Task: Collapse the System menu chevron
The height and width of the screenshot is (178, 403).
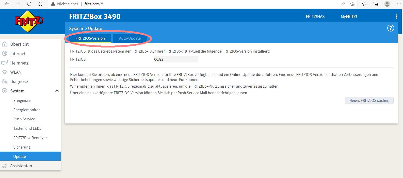Action: tap(57, 91)
